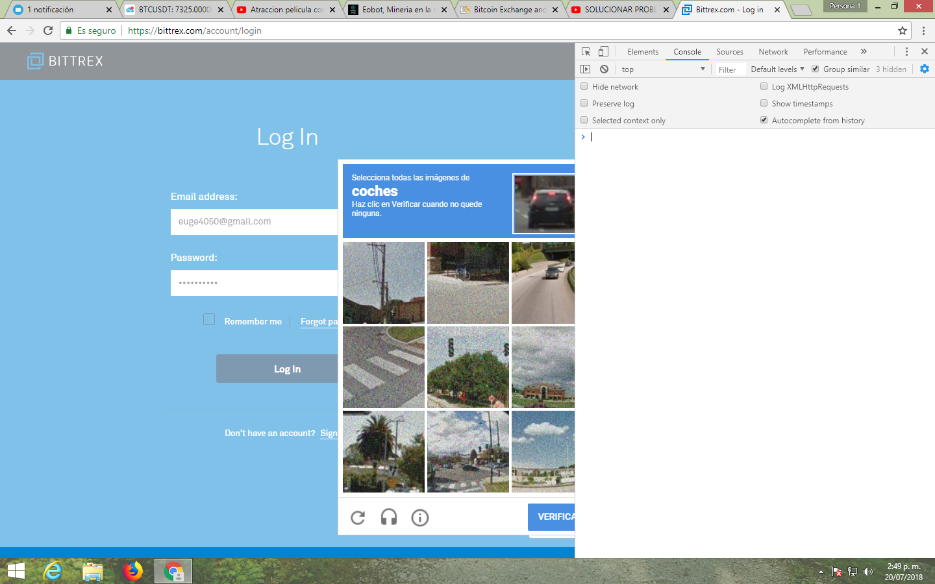Show hidden system tray icons
Screen dimensions: 935x584
(821, 572)
